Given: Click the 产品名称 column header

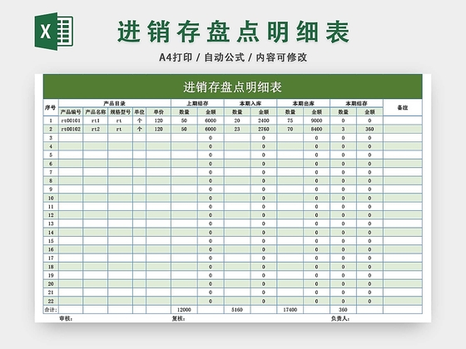Looking at the screenshot, I should [96, 112].
